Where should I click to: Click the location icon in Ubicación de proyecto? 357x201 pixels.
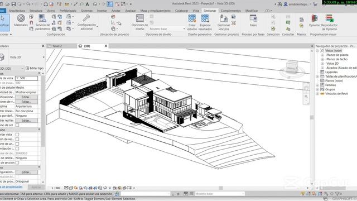113,17
